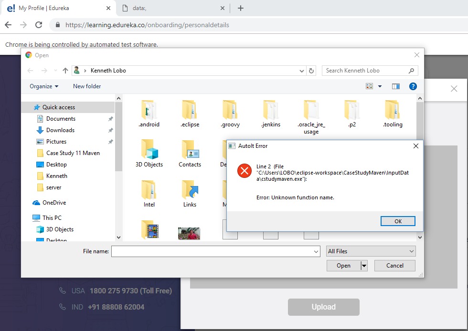This screenshot has width=468, height=331.
Task: Open the .oracle_jre_usage folder
Action: click(311, 117)
